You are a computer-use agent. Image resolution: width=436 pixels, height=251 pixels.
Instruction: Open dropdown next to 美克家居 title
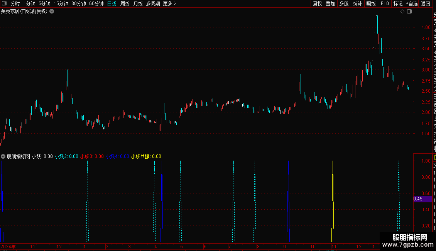point(52,12)
